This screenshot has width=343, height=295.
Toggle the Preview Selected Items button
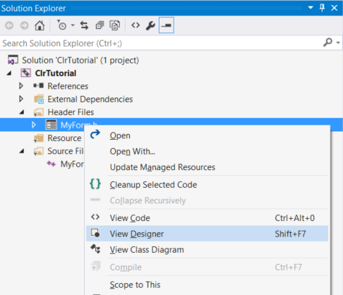click(x=167, y=25)
